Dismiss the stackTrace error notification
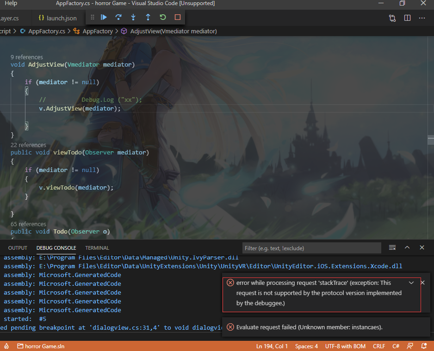The height and width of the screenshot is (351, 434). (422, 283)
